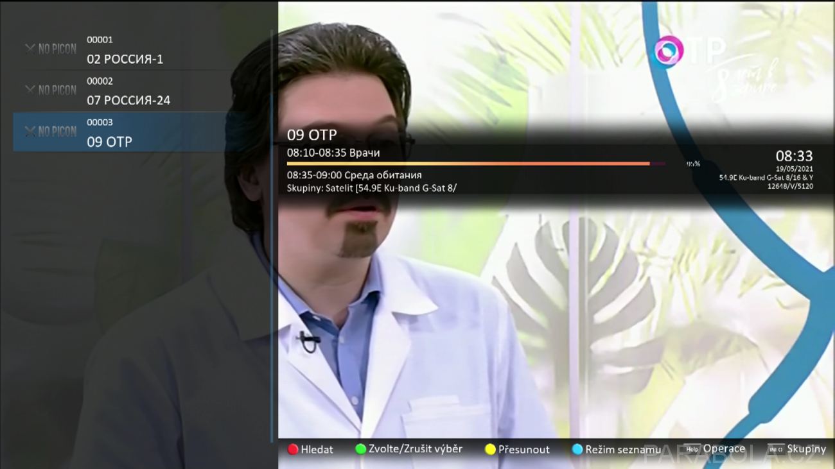Click the NO PICON icon beside РОССИЯ-1
This screenshot has height=469, width=835.
point(51,49)
